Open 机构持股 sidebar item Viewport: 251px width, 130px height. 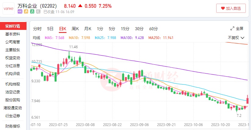(13, 84)
